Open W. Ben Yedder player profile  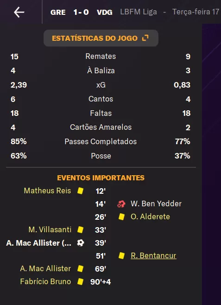(x=156, y=203)
